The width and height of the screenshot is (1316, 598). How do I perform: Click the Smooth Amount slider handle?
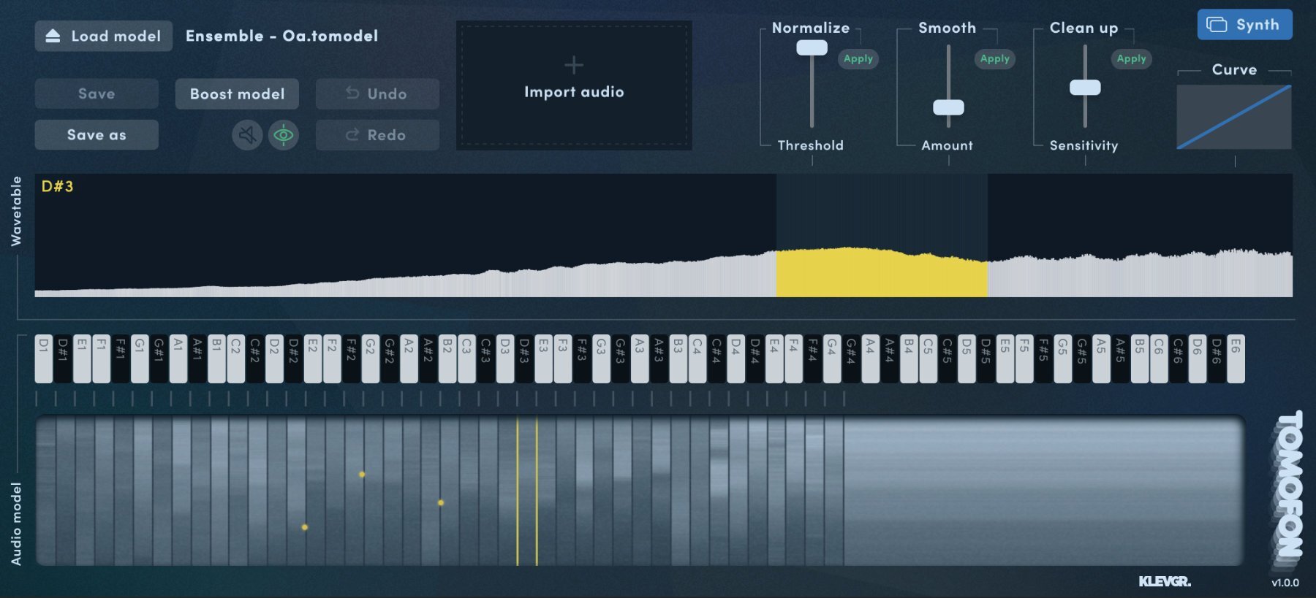coord(948,107)
